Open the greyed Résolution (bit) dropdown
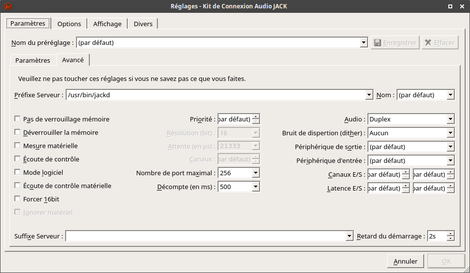The image size is (470, 273). pos(255,133)
